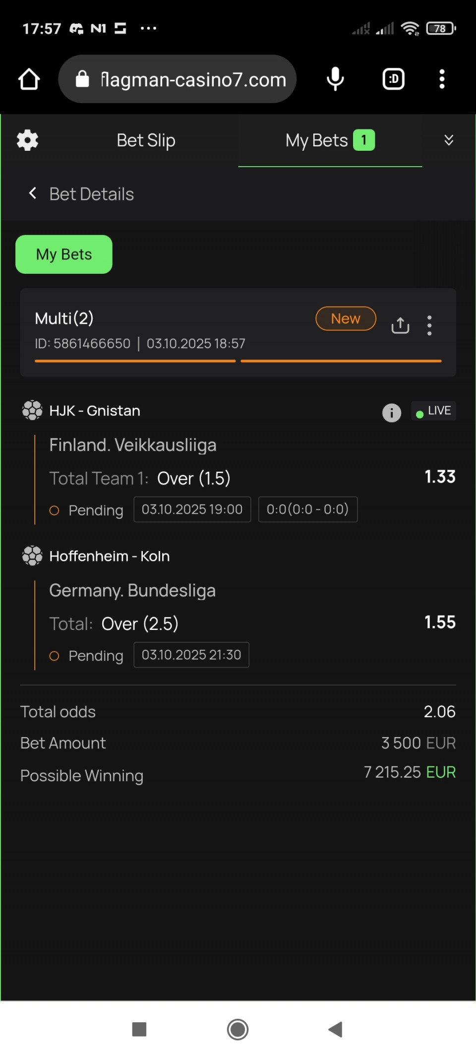
Task: Tap the LIVE indicator for HJK match
Action: click(434, 411)
